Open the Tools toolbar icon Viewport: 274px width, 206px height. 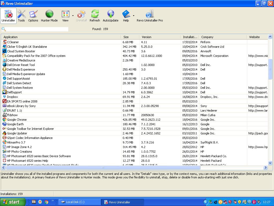[x=21, y=16]
